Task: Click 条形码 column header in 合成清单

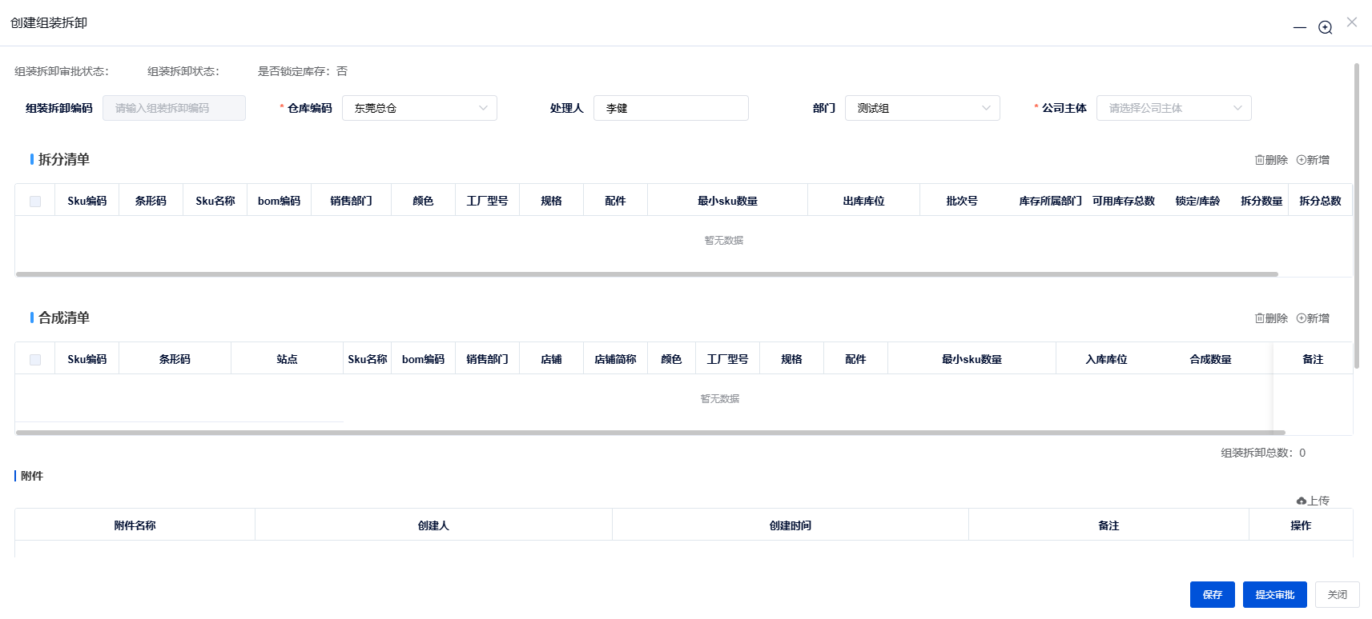Action: [175, 359]
